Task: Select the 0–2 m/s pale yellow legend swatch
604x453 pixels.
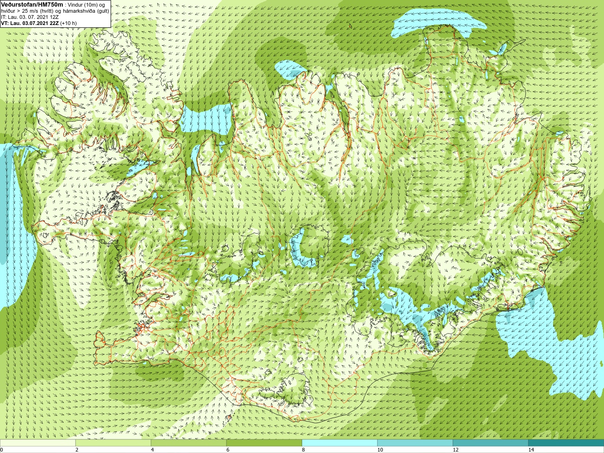Action: 38,443
